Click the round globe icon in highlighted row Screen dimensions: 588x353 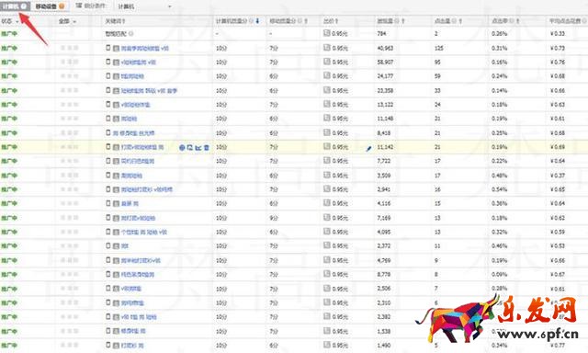pyautogui.click(x=182, y=148)
